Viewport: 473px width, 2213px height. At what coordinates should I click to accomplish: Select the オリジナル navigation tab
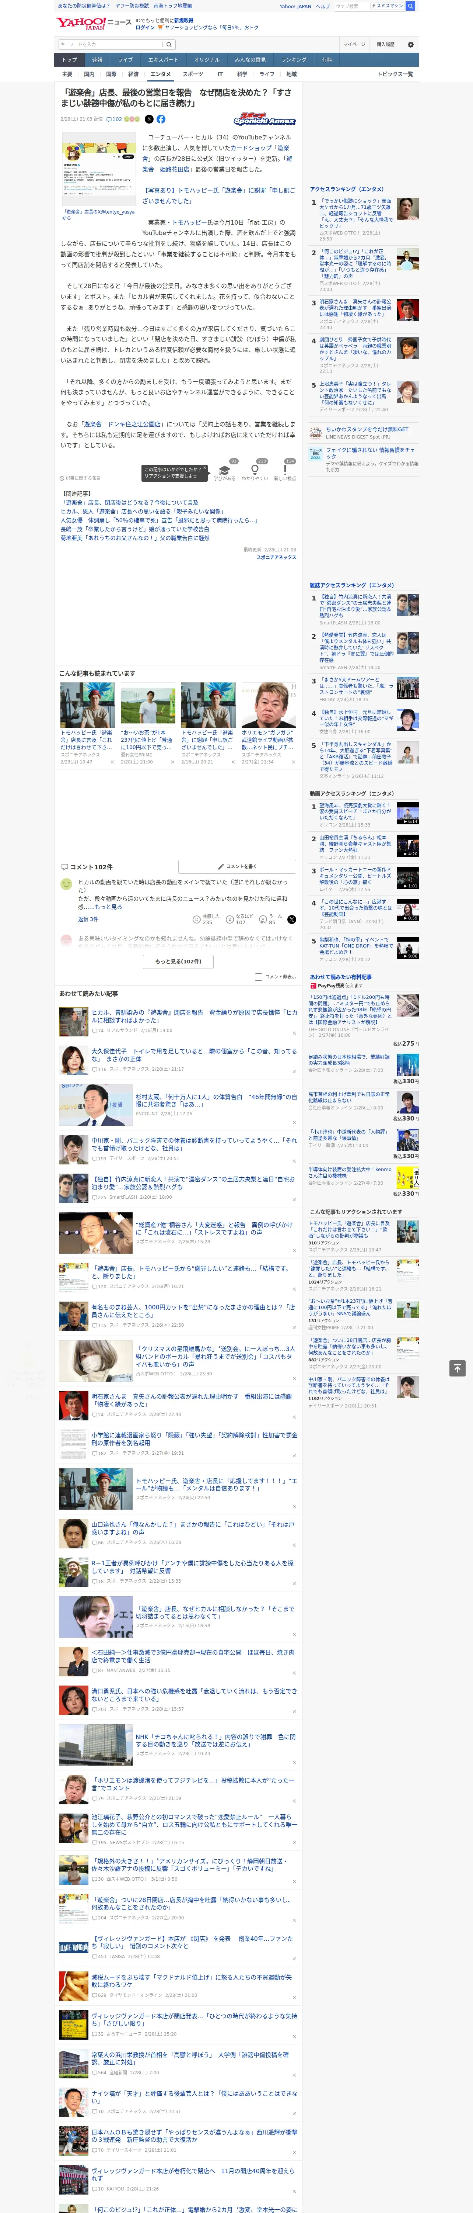point(207,60)
